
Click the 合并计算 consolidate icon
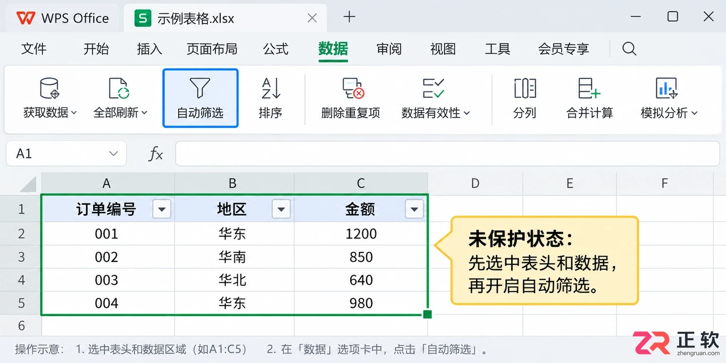[589, 88]
